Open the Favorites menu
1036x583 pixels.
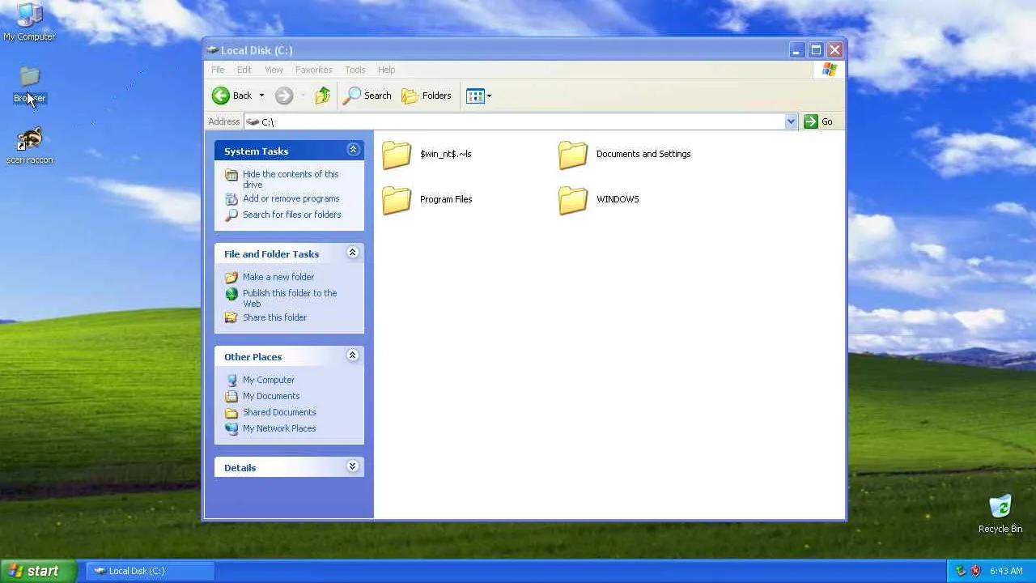pyautogui.click(x=313, y=70)
